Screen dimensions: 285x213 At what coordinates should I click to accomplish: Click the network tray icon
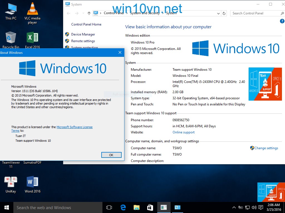247,207
